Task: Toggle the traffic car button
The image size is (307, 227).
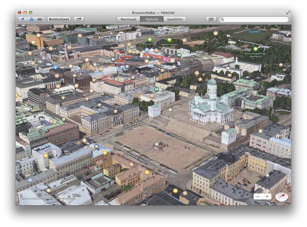Action: click(x=40, y=19)
